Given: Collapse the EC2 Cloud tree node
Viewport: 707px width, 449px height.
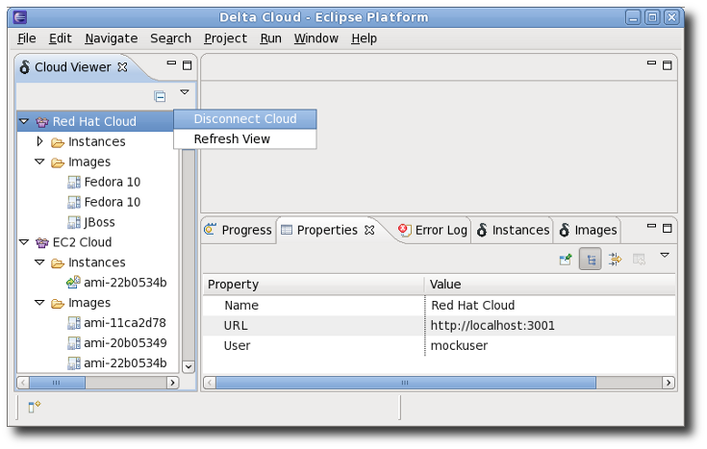Looking at the screenshot, I should point(24,242).
